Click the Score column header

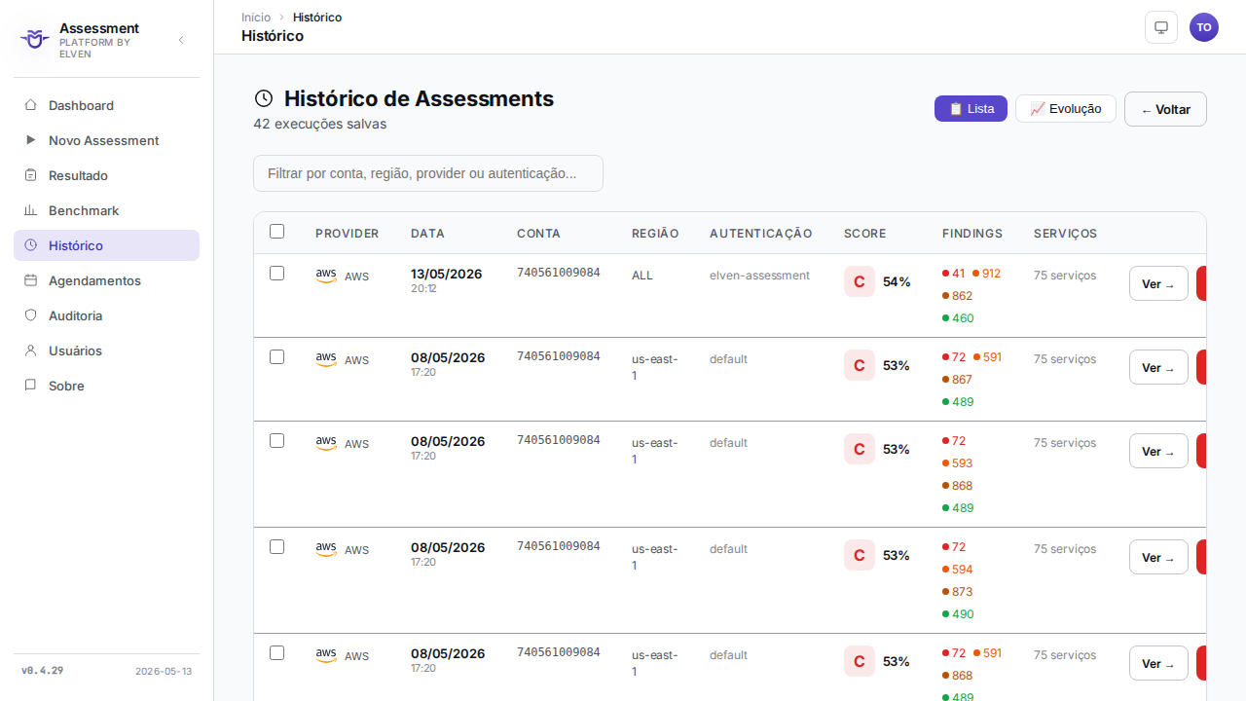[x=865, y=234]
